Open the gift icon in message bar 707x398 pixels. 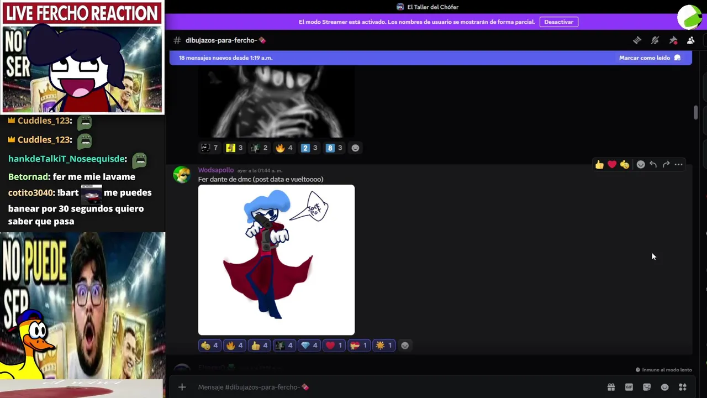[x=611, y=387]
